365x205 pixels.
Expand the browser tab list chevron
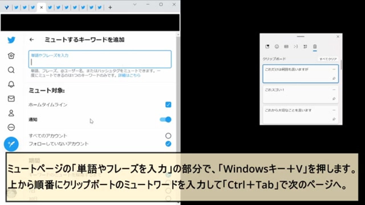pyautogui.click(x=135, y=5)
